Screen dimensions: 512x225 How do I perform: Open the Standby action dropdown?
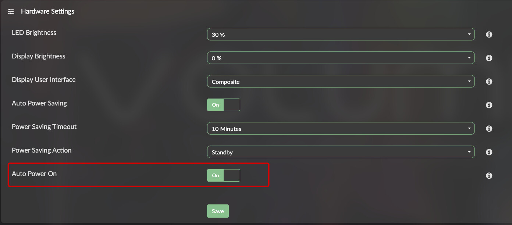tap(341, 152)
